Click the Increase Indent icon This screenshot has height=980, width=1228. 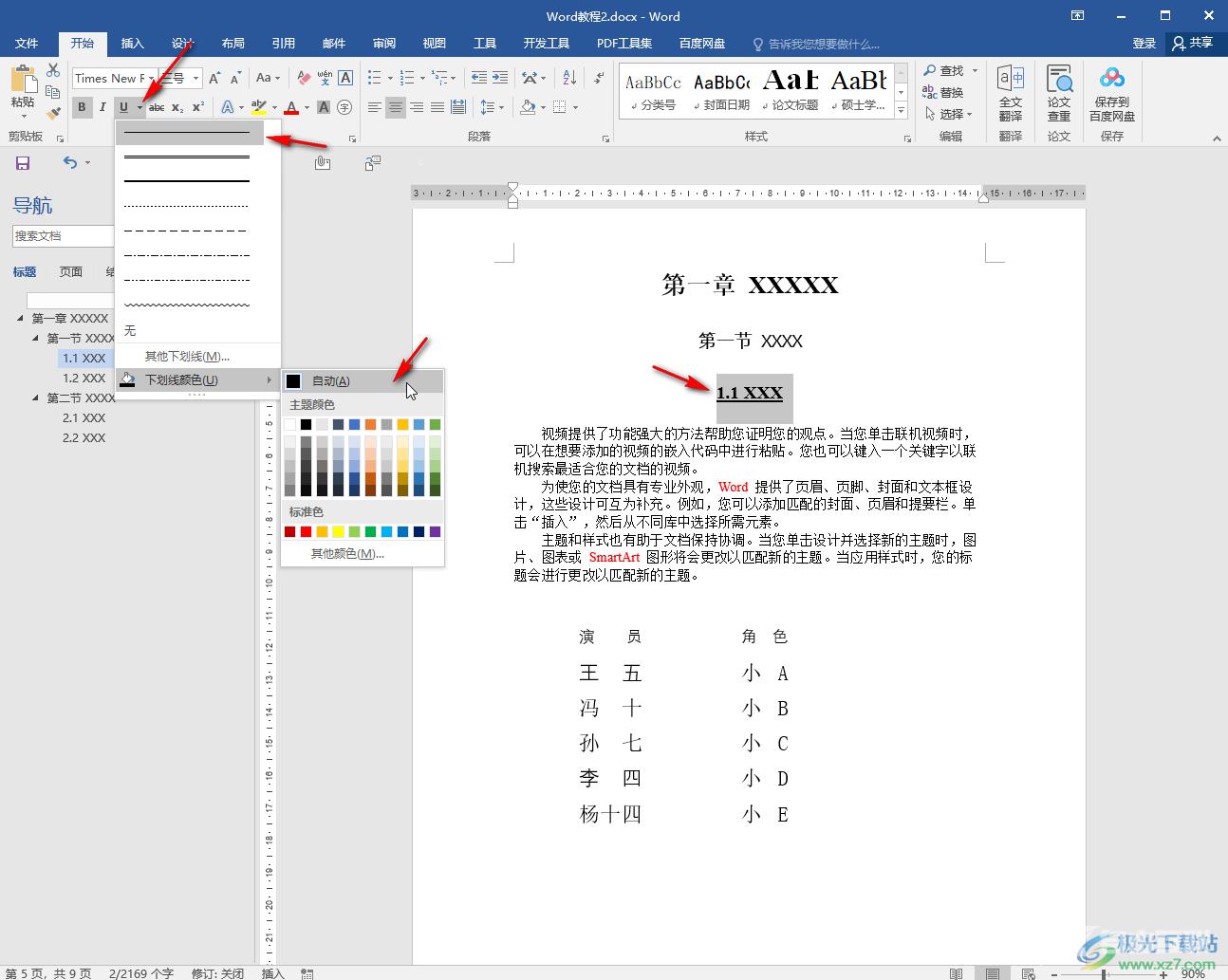(x=500, y=78)
